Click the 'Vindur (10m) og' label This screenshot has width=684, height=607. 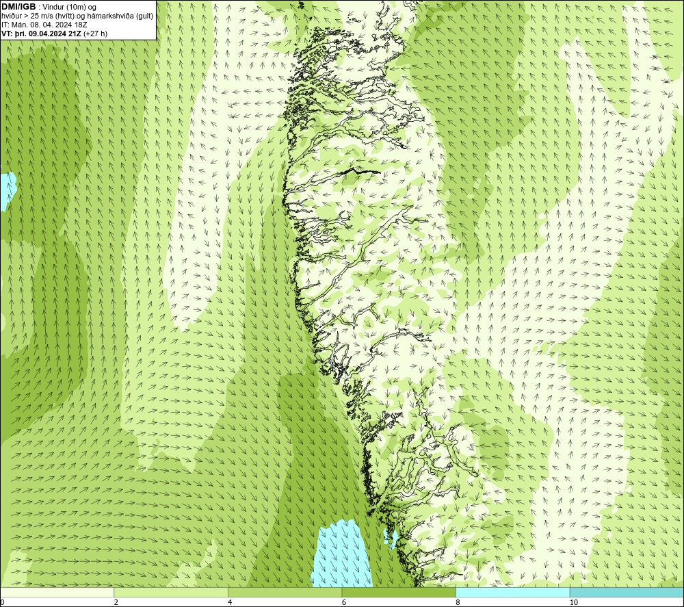(69, 8)
